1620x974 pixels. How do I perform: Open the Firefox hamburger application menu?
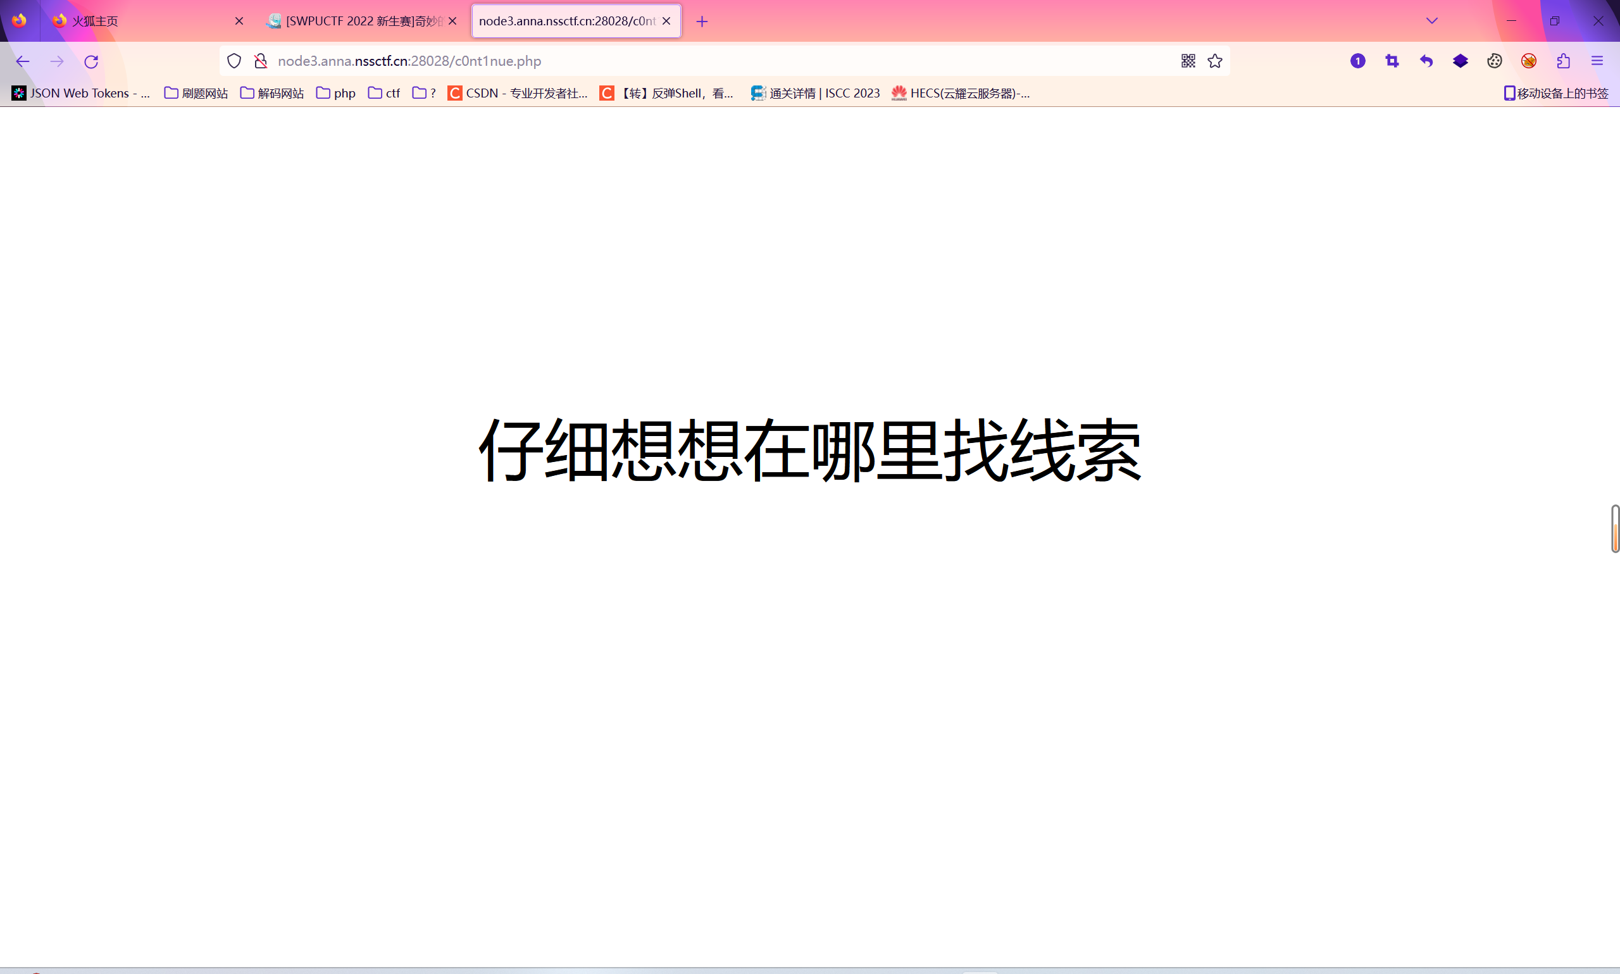point(1597,61)
